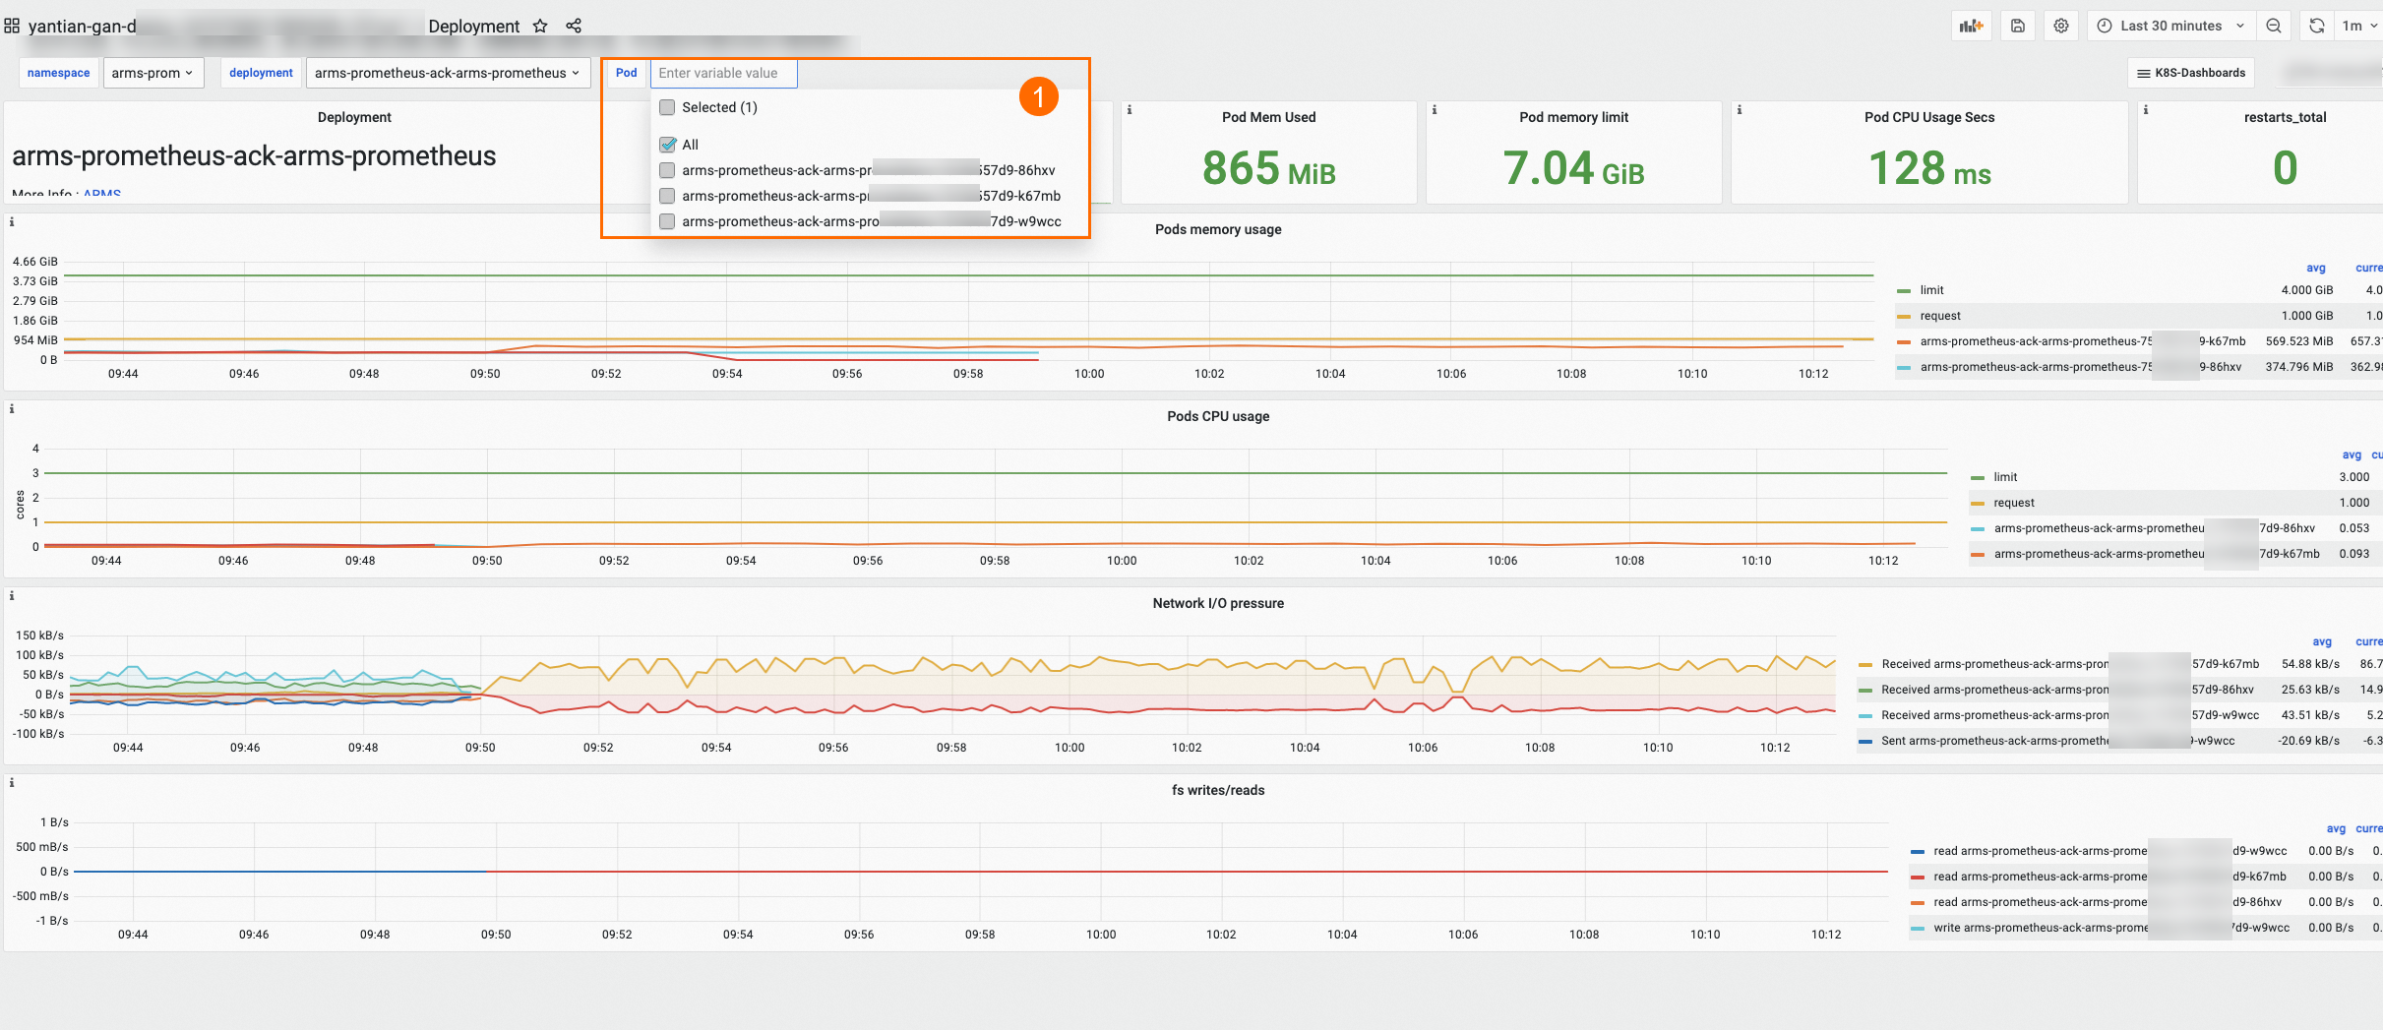The height and width of the screenshot is (1030, 2383).
Task: Click the Refresh dashboard icon
Action: coord(2314,25)
